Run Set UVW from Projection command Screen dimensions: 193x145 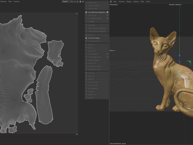[96, 12]
